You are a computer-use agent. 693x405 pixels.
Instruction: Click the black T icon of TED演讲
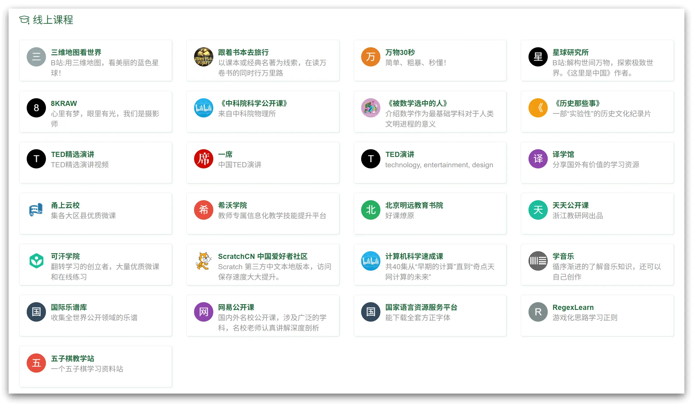pyautogui.click(x=371, y=159)
